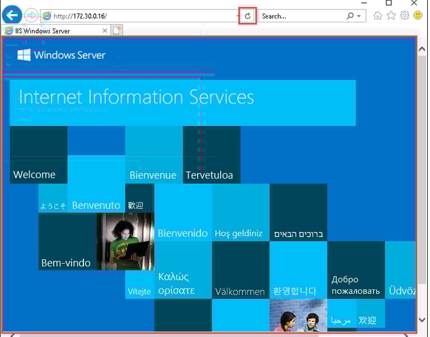Screen dimensions: 430x337
Task: Close the IIS Windows Server tab
Action: (x=105, y=31)
